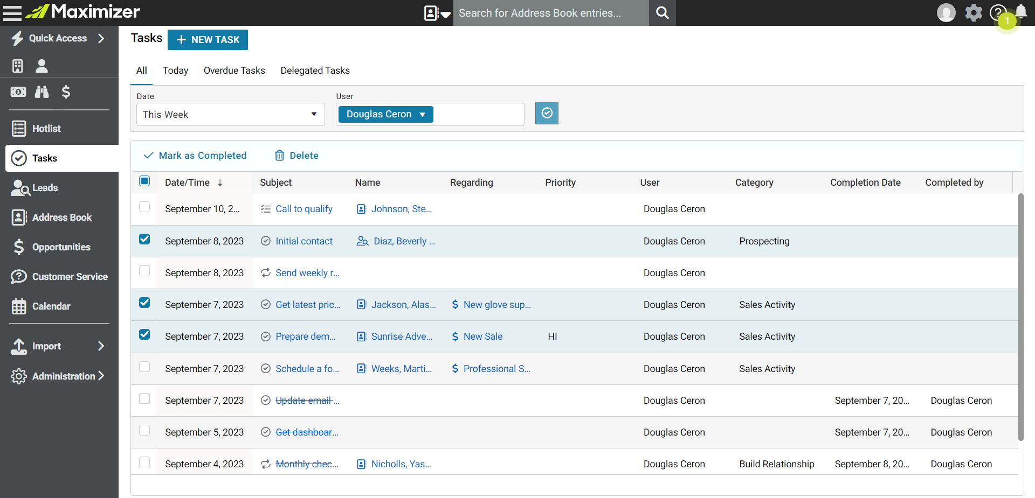Image resolution: width=1035 pixels, height=498 pixels.
Task: Expand the Administration submenu
Action: pyautogui.click(x=101, y=376)
